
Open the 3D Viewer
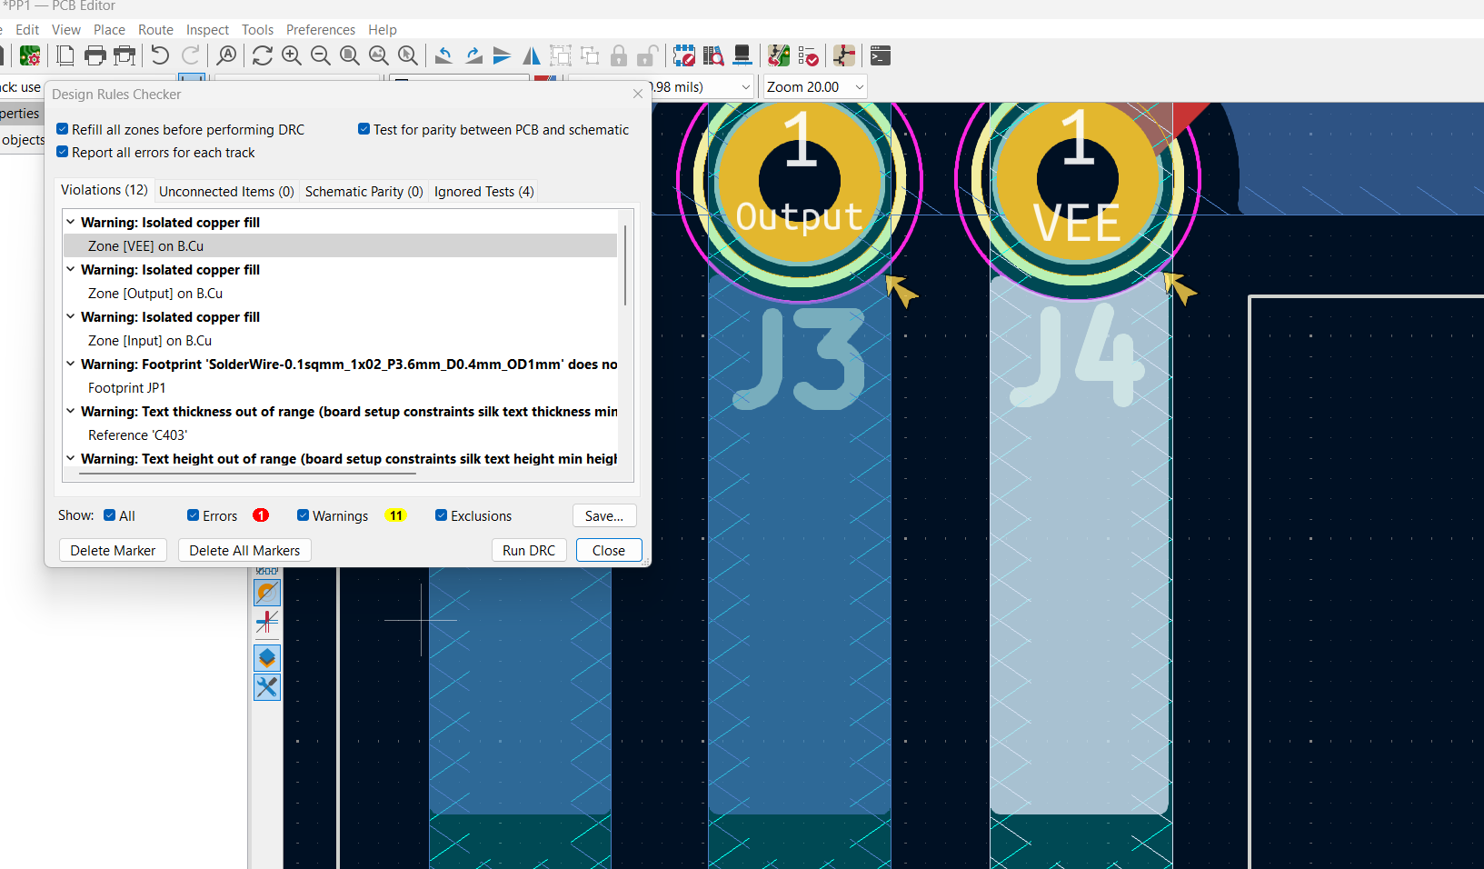coord(742,56)
